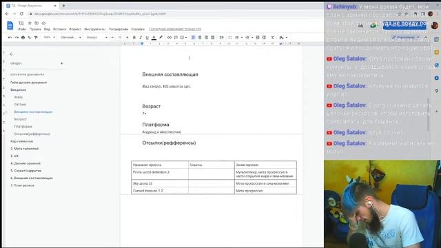Go to Платформа in outline
This screenshot has height=248, width=441.
(23, 127)
